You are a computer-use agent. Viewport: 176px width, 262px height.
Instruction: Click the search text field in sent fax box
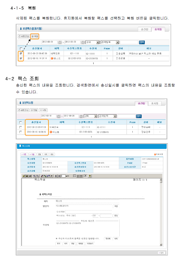126,116
